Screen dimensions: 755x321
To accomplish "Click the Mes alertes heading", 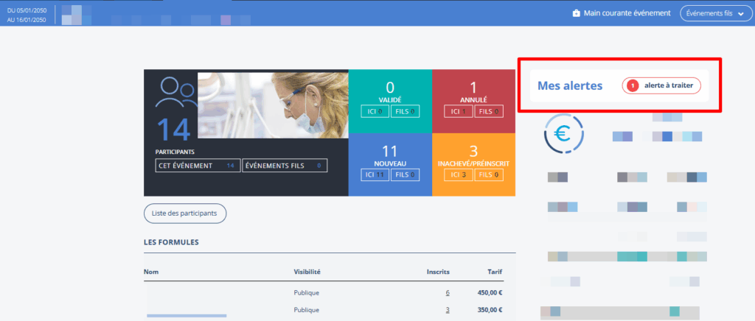I will point(570,86).
